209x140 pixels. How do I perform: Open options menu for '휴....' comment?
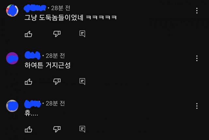point(197,106)
